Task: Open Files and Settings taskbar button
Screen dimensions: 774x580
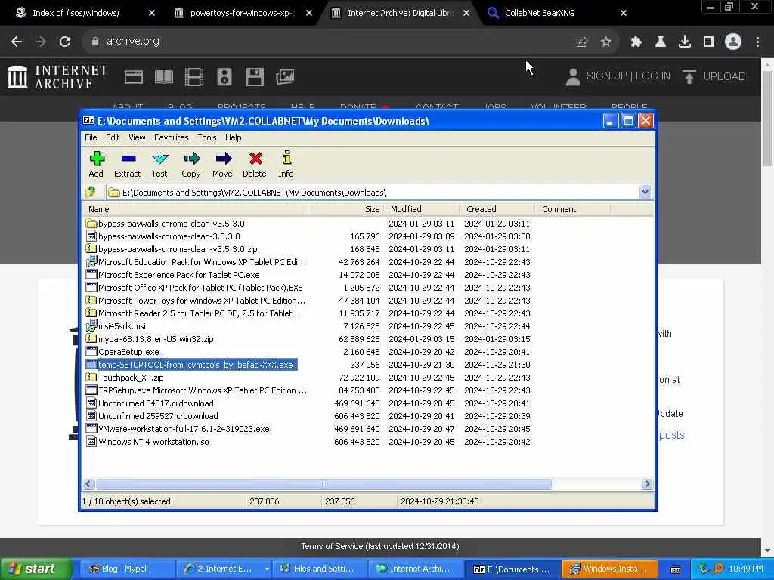Action: [x=319, y=569]
